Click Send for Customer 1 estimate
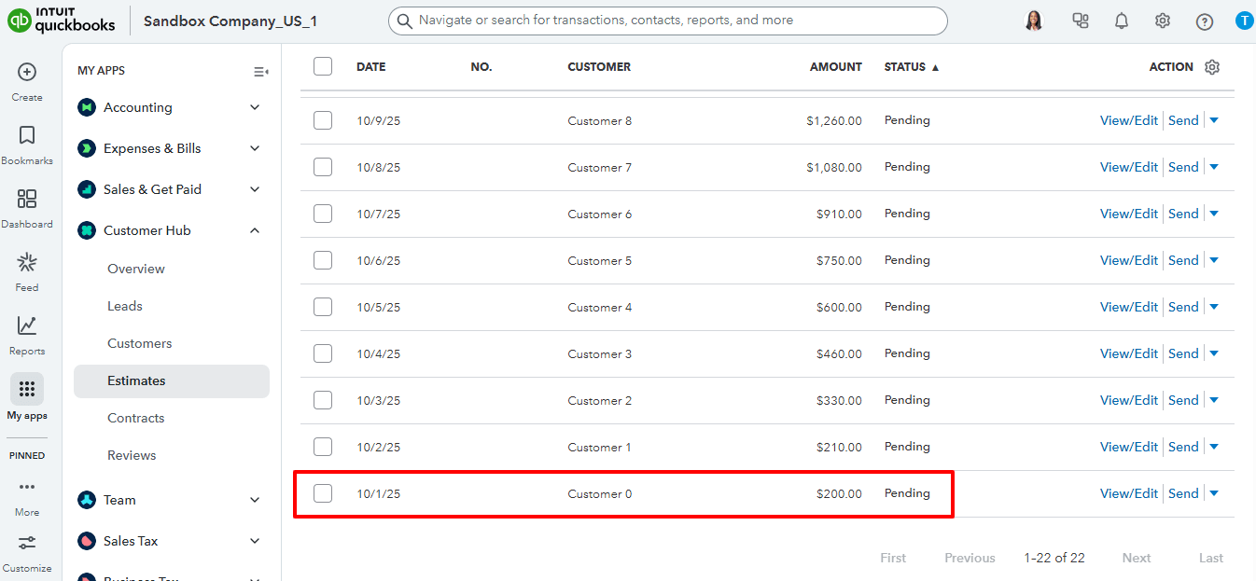Viewport: 1256px width, 581px height. point(1183,447)
